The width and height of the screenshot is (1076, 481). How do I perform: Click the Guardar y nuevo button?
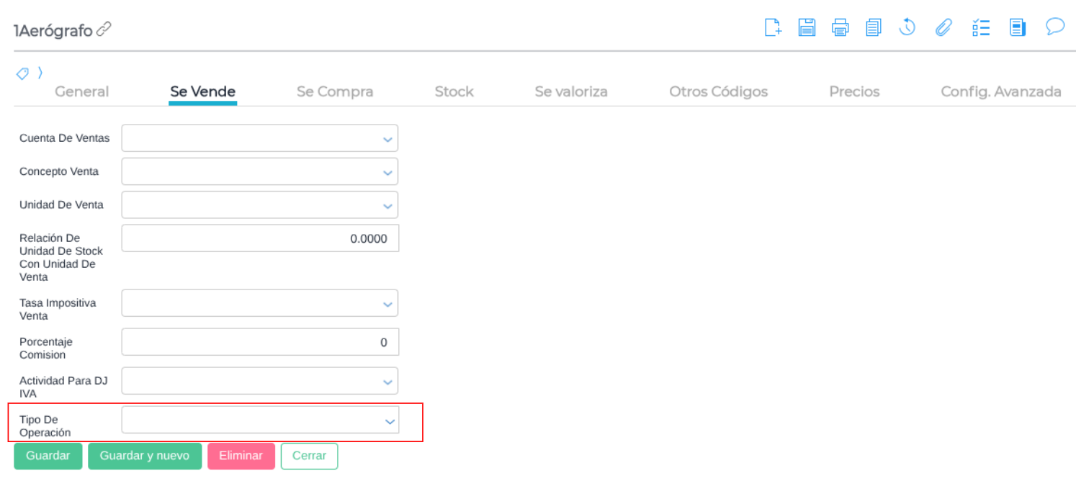pos(145,456)
